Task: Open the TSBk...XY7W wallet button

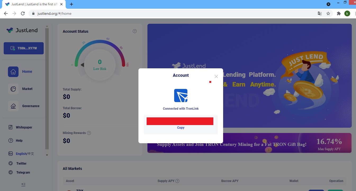Action: [x=24, y=48]
